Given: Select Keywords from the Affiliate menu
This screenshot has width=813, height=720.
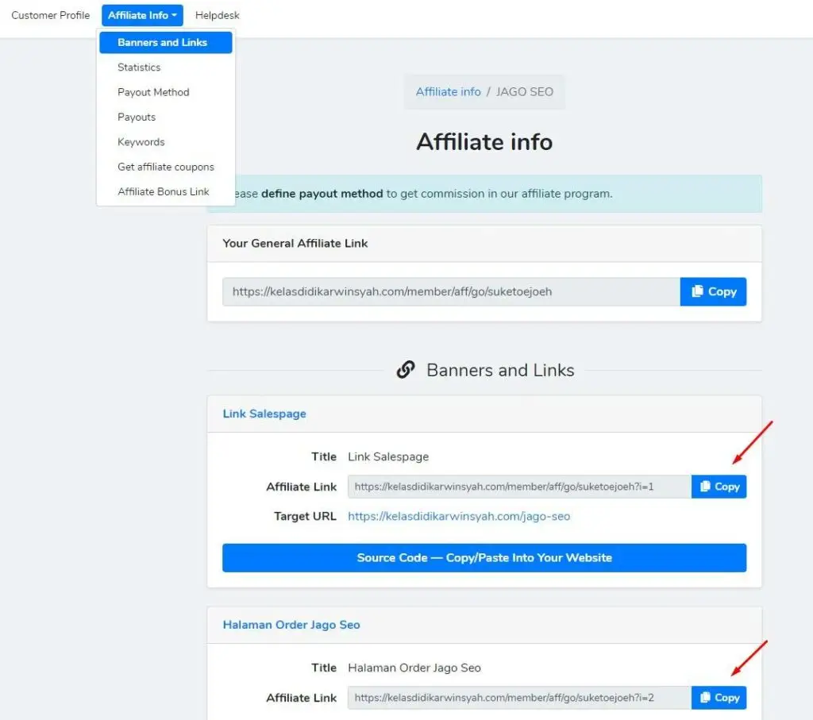Looking at the screenshot, I should [x=141, y=142].
